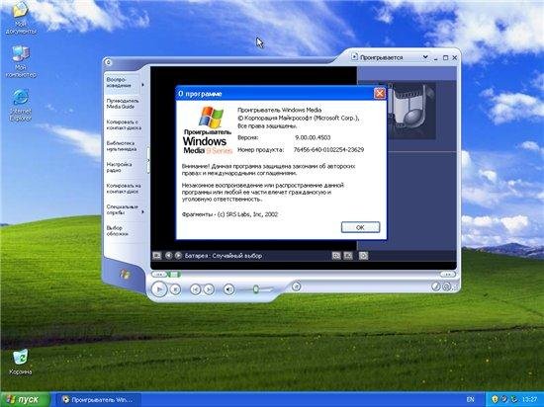Select previous visualization arrow
The height and width of the screenshot is (407, 544).
[168, 256]
